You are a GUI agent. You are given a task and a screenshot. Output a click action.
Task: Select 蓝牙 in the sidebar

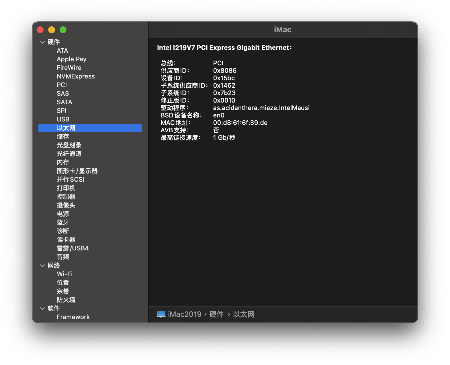pos(90,223)
